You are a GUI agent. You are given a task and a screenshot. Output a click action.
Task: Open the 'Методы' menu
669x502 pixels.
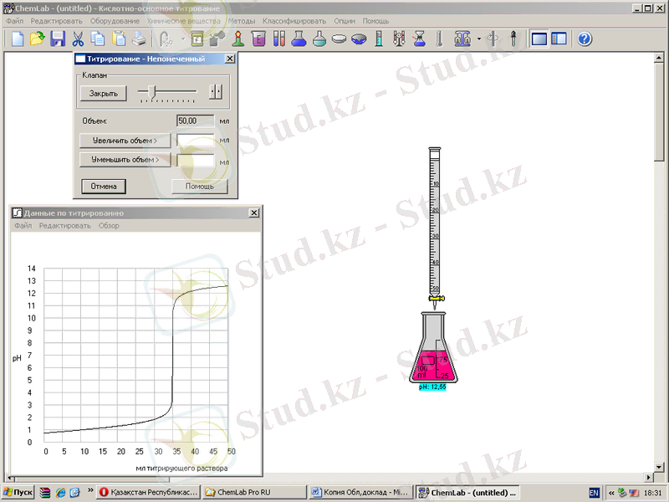coord(242,20)
